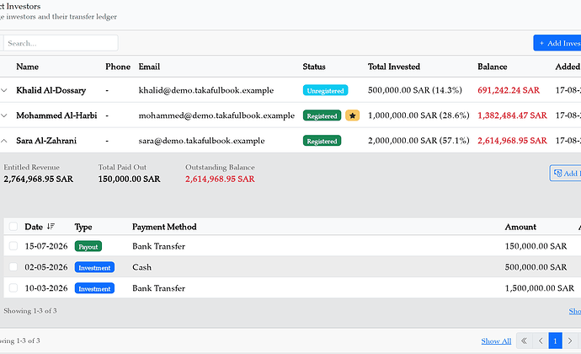
Task: Click the 500,000.00 SAR amount in the Cash row
Action: [x=536, y=267]
